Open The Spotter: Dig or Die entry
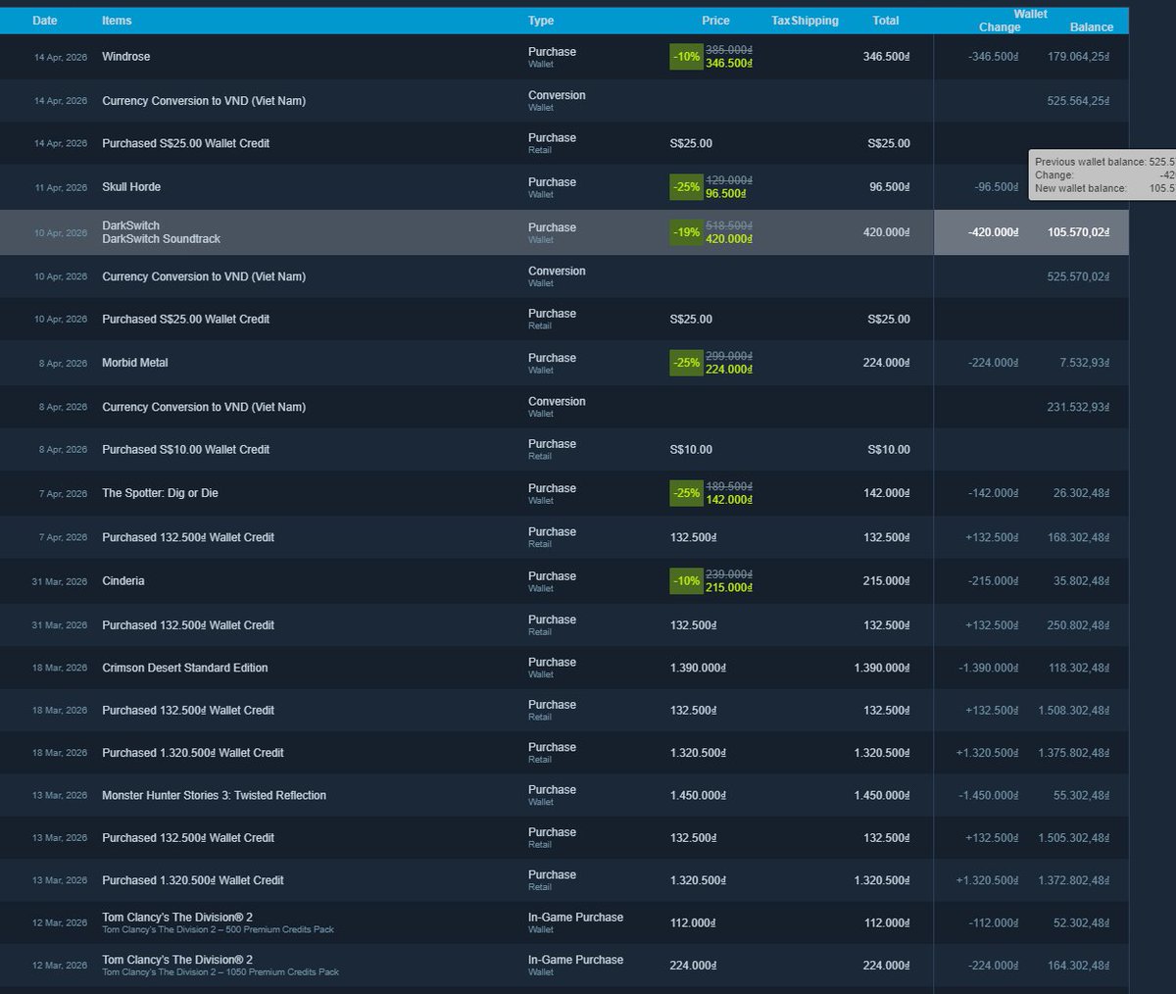This screenshot has width=1176, height=994. [x=564, y=493]
